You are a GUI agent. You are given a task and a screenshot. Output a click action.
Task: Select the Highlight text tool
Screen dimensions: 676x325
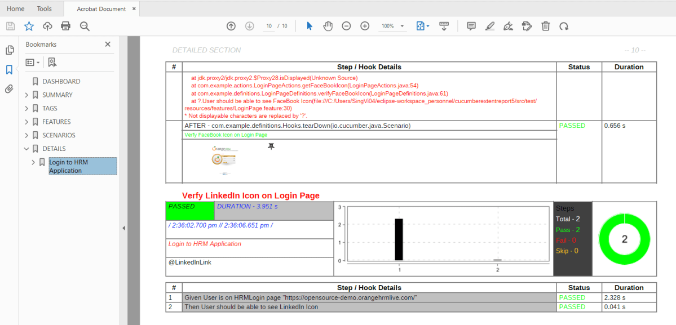(489, 26)
